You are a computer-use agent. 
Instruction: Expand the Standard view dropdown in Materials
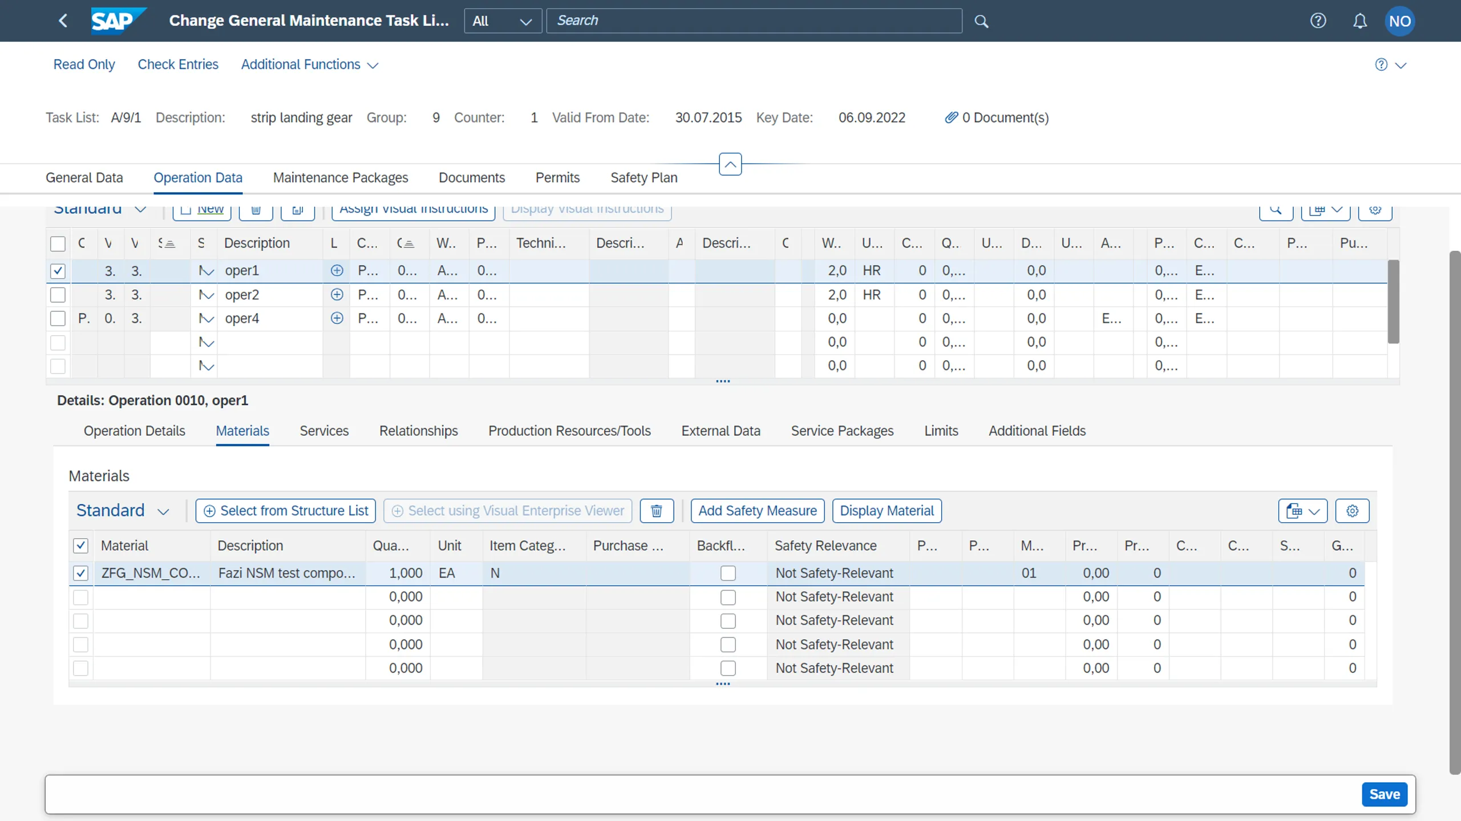click(x=123, y=510)
